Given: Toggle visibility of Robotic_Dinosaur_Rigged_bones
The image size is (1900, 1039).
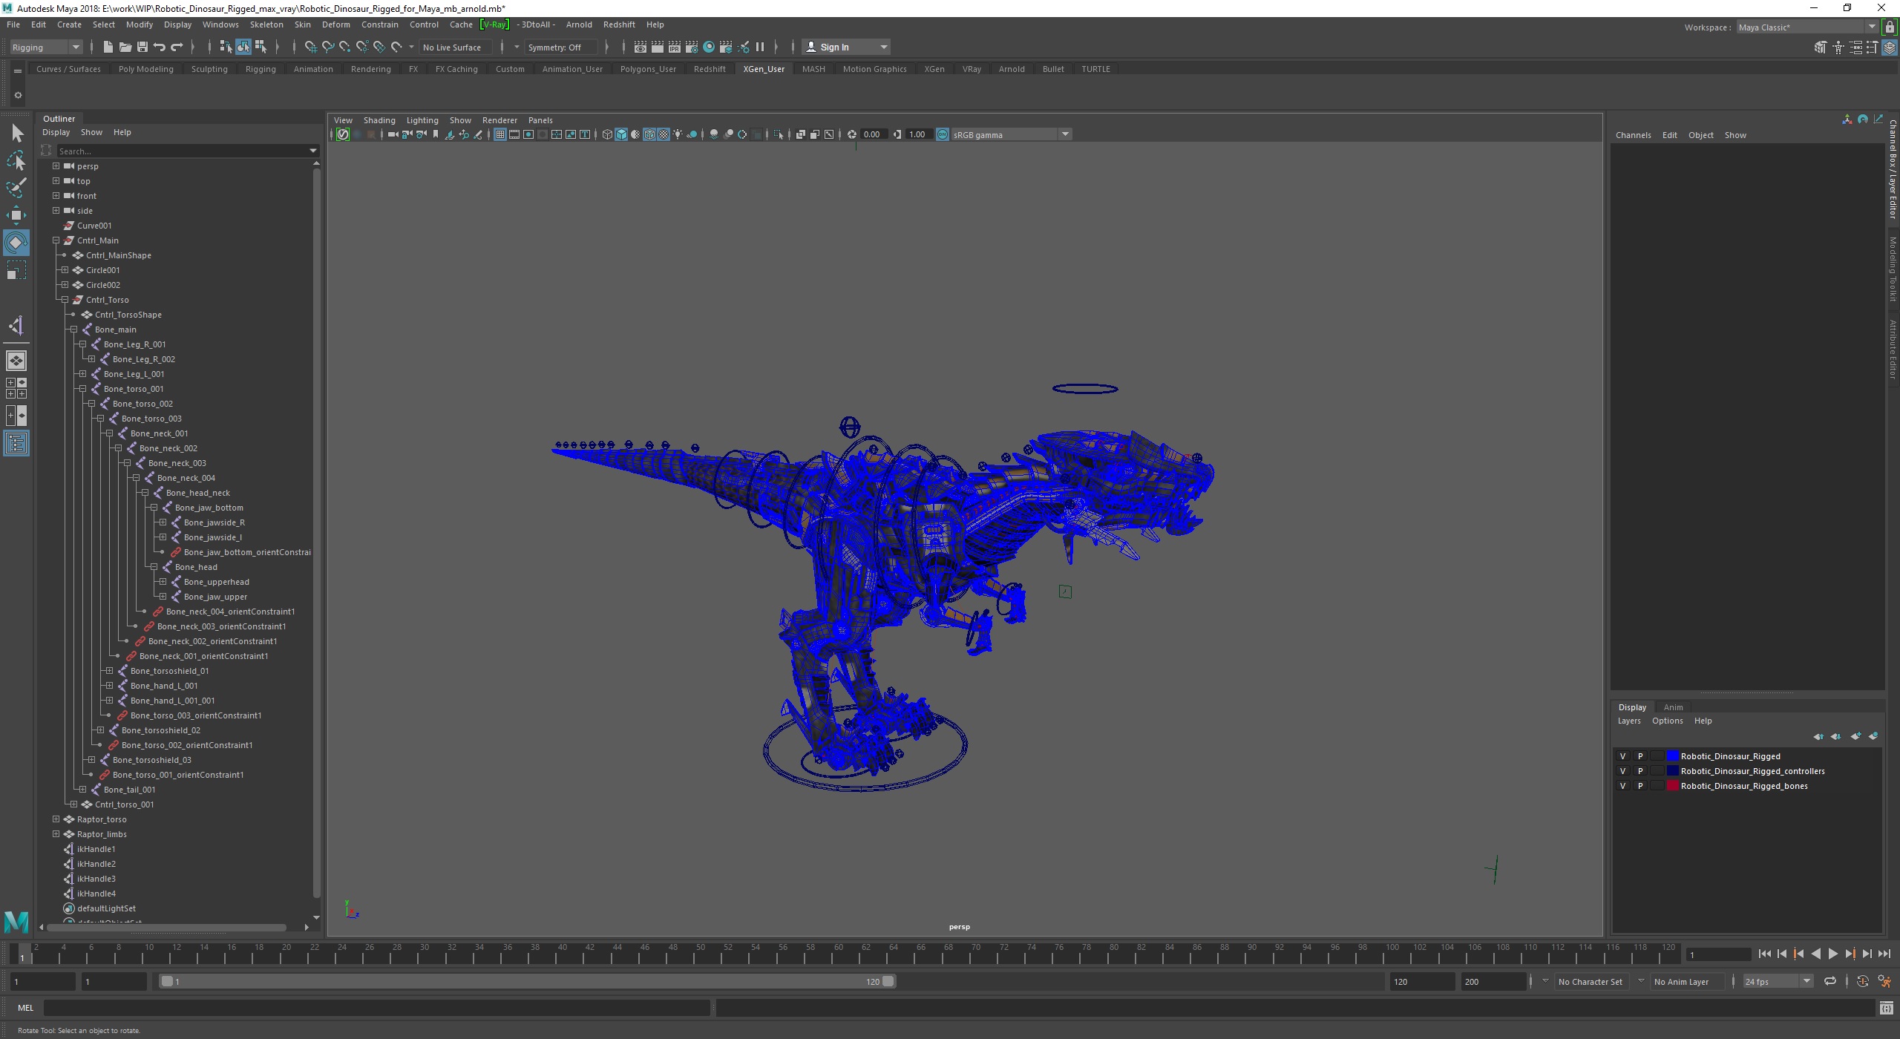Looking at the screenshot, I should coord(1619,786).
